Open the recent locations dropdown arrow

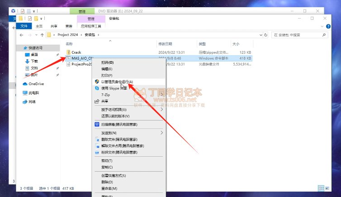pyautogui.click(x=36, y=35)
